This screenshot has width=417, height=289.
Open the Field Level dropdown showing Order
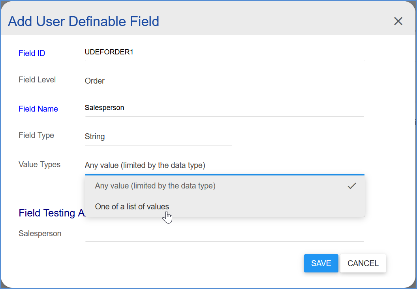click(224, 81)
